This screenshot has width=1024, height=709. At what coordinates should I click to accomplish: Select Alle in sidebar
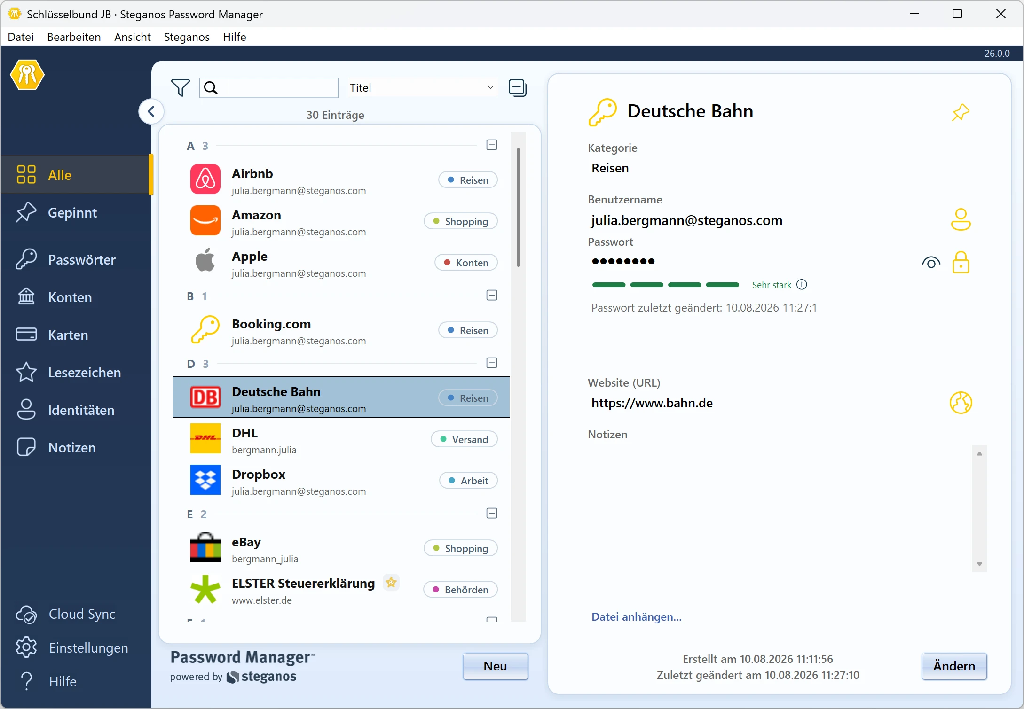(76, 175)
